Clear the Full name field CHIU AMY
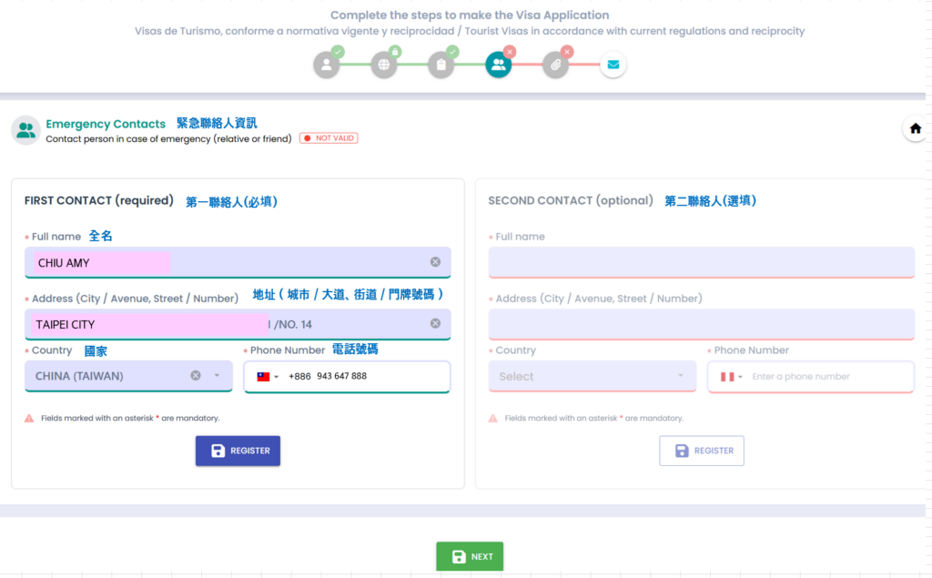 435,262
